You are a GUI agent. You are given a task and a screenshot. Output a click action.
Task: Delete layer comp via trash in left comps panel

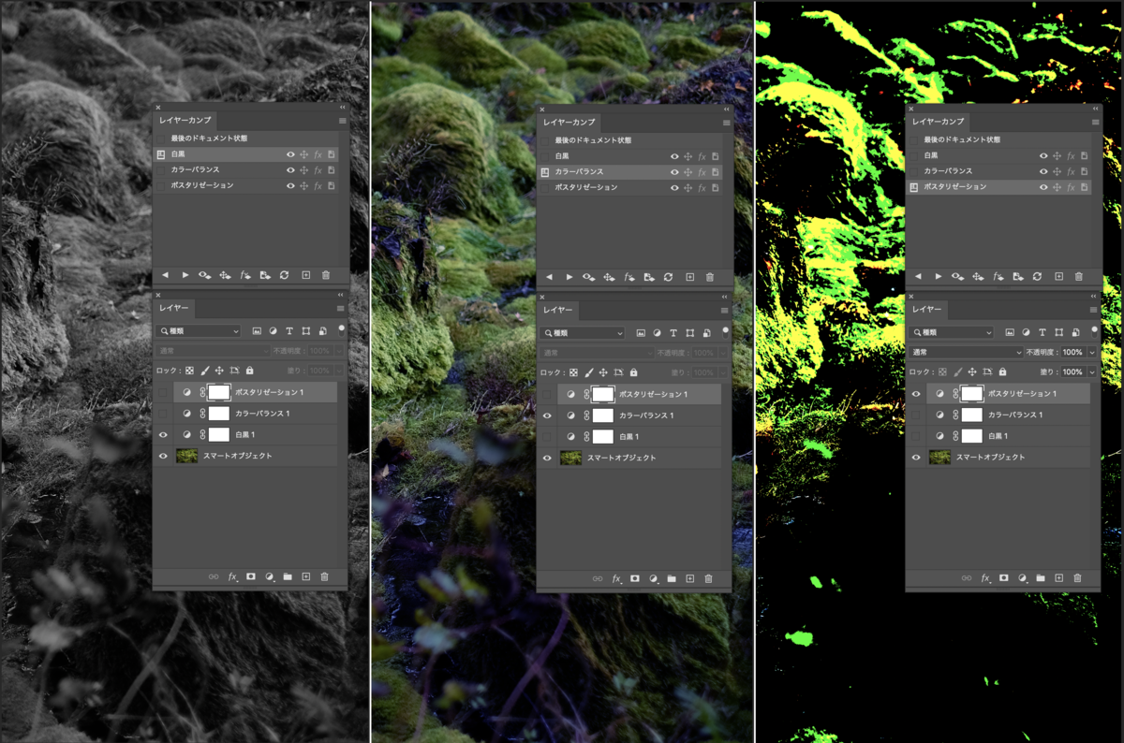(326, 275)
